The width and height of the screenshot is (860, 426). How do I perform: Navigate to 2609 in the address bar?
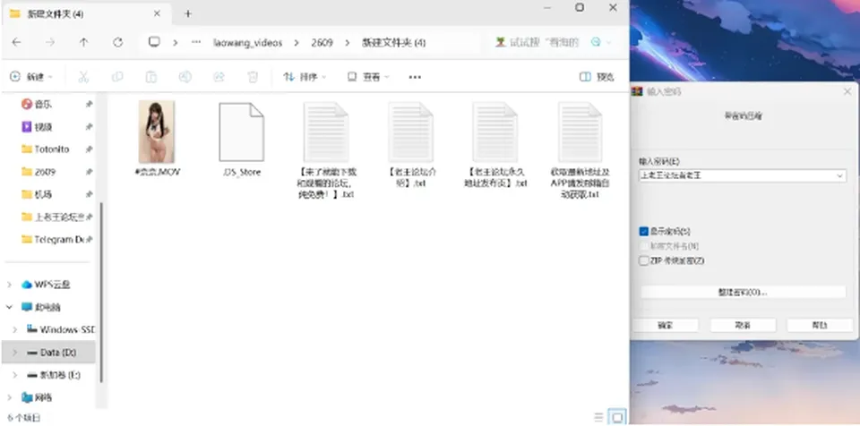322,42
